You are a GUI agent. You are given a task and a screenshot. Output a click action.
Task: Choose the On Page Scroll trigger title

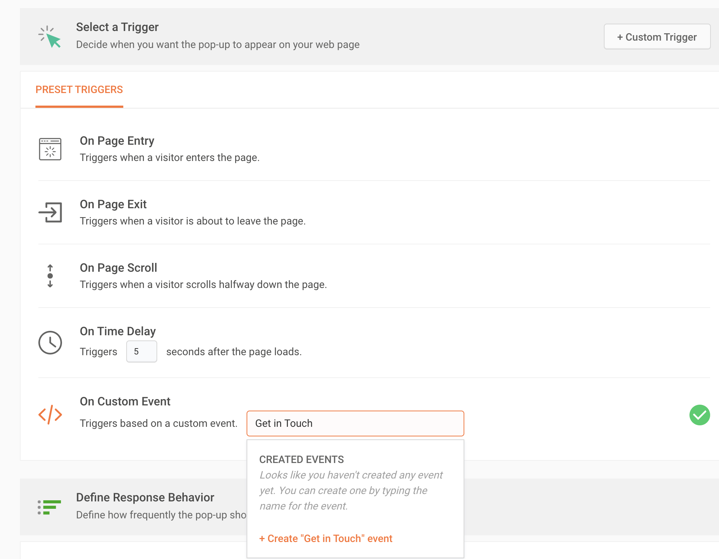pyautogui.click(x=118, y=268)
